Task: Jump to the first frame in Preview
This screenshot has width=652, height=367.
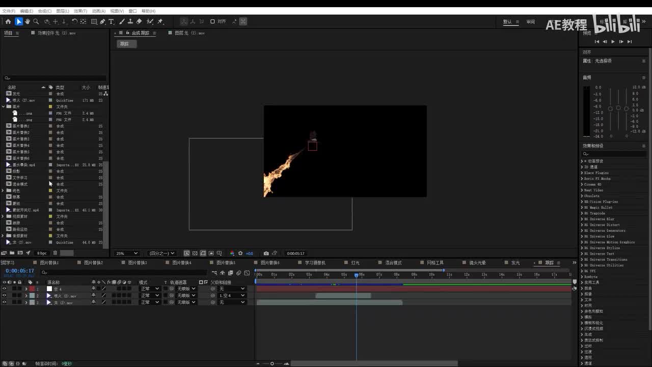Action: click(597, 42)
